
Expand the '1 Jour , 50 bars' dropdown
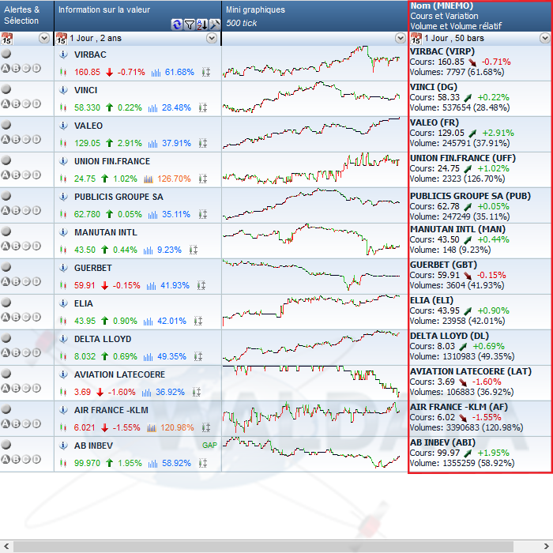click(545, 38)
